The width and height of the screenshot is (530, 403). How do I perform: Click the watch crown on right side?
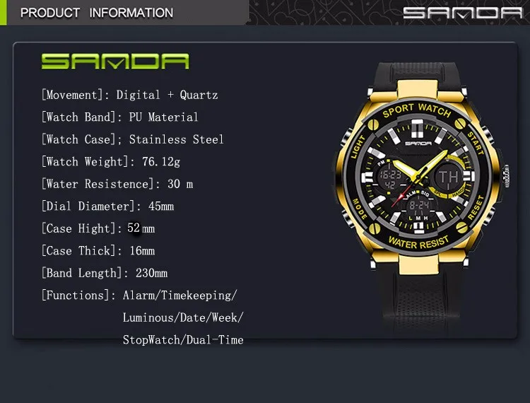coord(507,176)
